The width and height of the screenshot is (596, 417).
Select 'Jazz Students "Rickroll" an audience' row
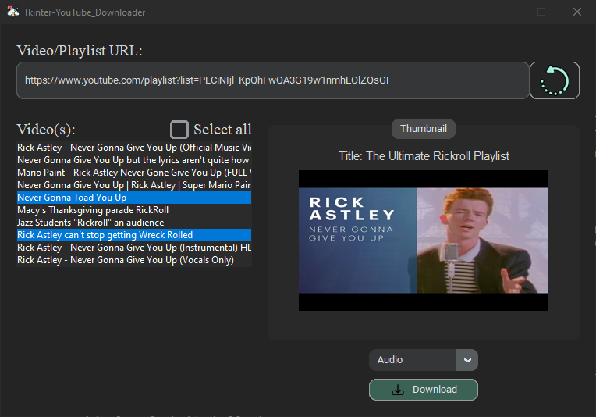point(134,223)
